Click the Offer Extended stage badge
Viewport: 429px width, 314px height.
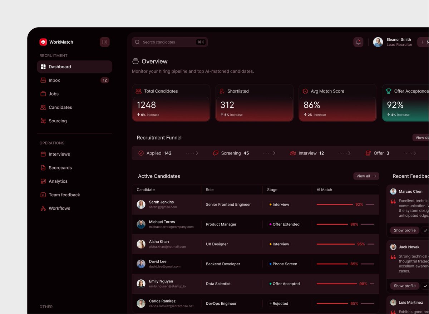[285, 224]
